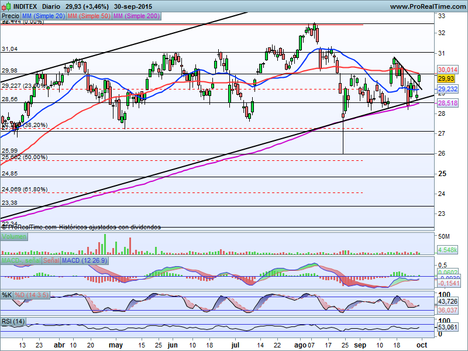
Task: Click the 29,232 blue price tag
Action: (448, 89)
